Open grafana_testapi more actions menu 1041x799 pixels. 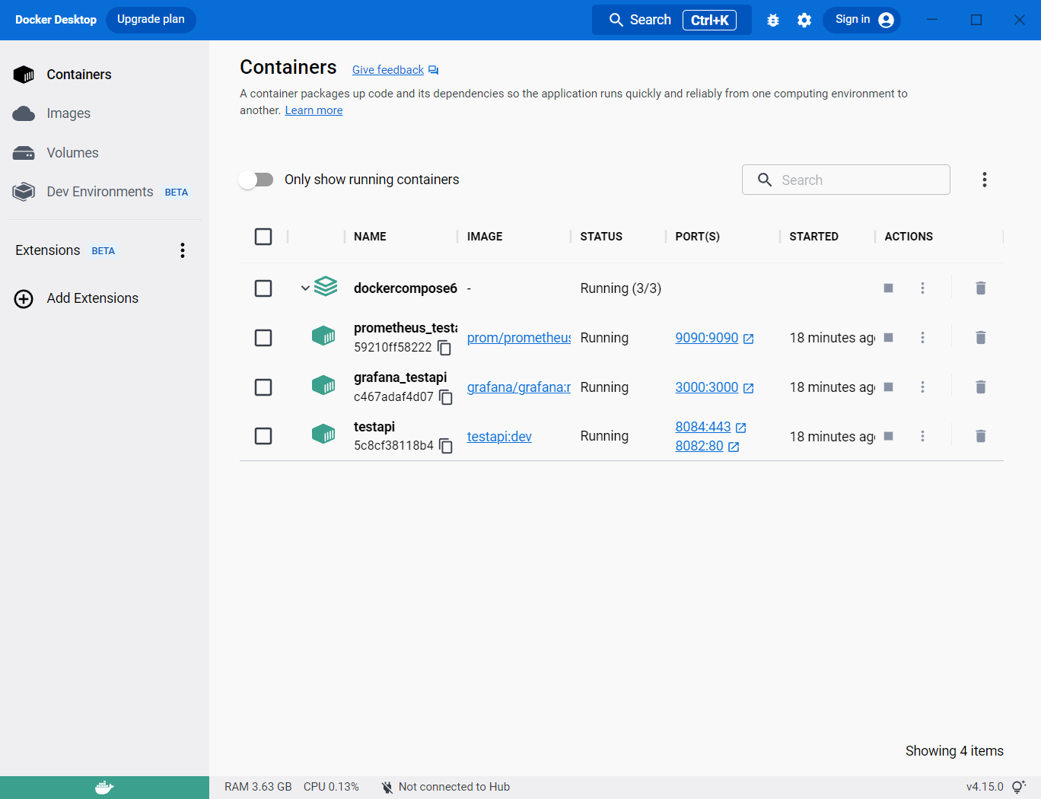coord(922,387)
